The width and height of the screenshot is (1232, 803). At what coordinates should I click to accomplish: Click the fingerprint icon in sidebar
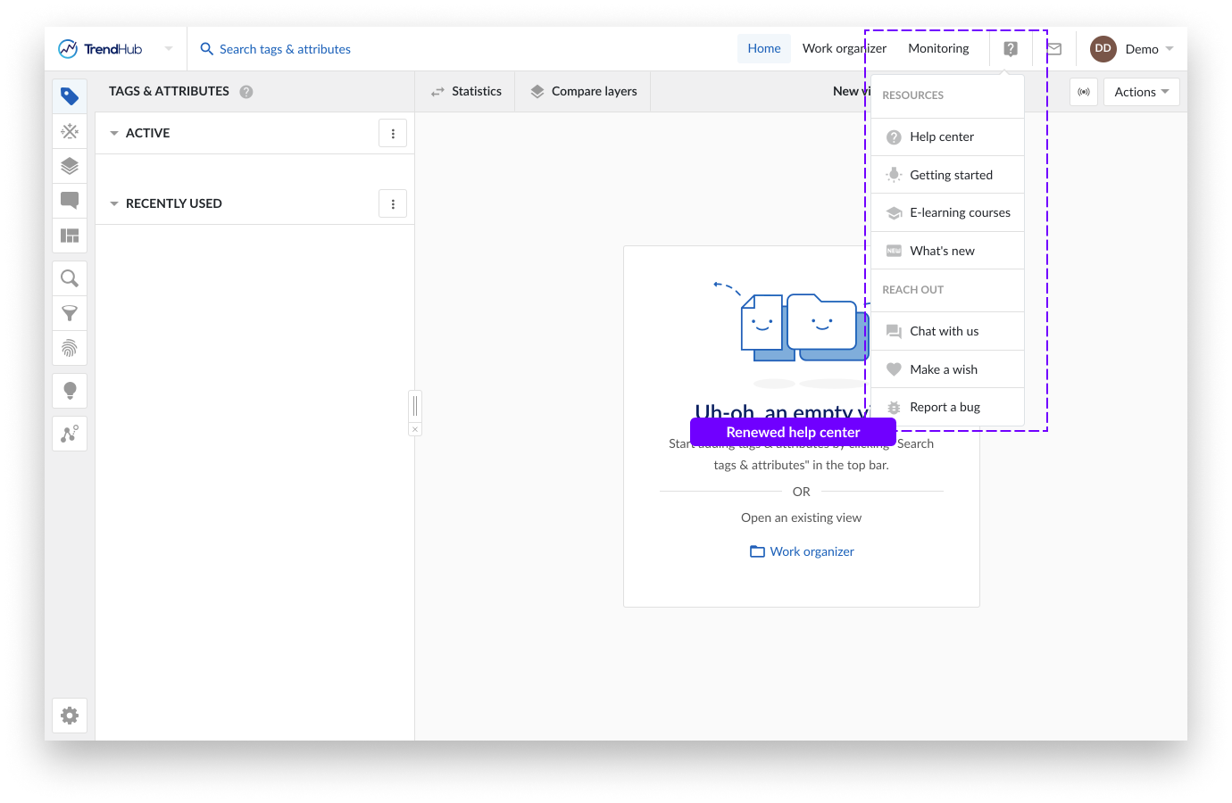pos(70,348)
